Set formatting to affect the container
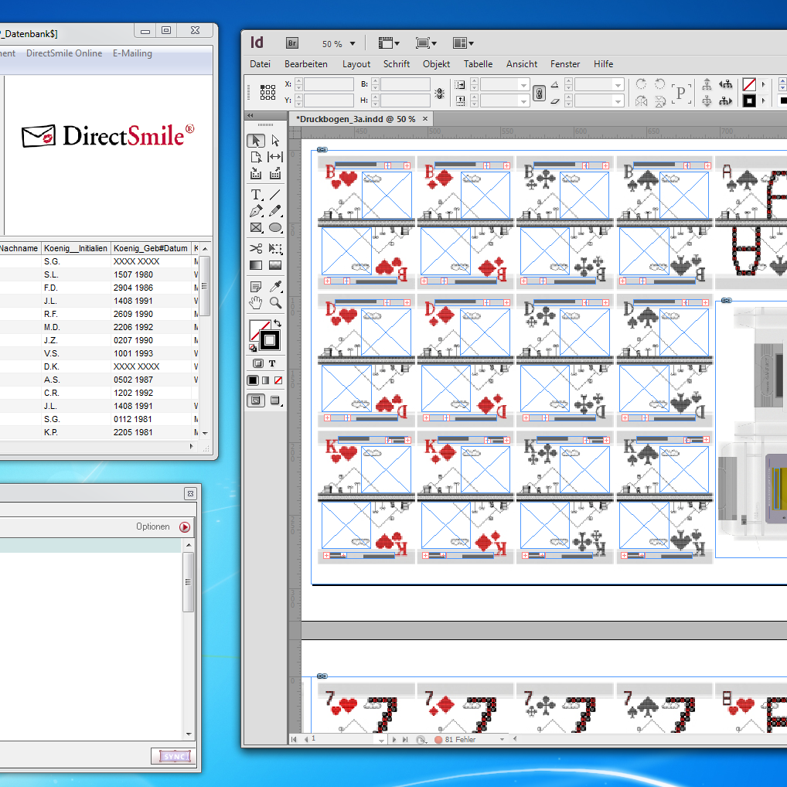The width and height of the screenshot is (787, 787). click(258, 363)
